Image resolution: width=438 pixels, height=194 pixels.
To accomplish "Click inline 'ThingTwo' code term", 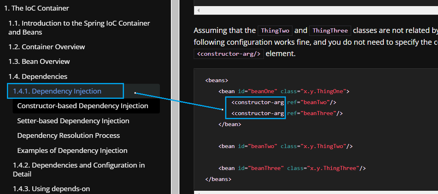I will pyautogui.click(x=275, y=31).
